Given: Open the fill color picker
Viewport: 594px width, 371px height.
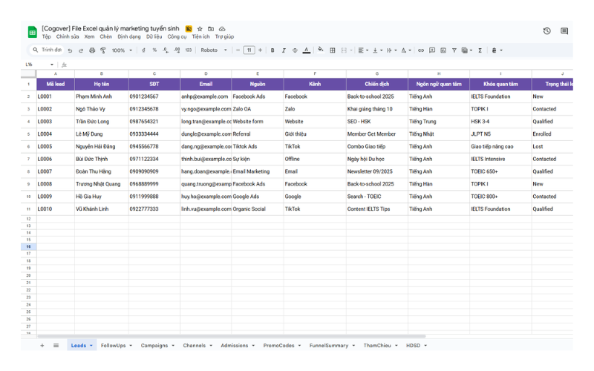Looking at the screenshot, I should (x=320, y=50).
